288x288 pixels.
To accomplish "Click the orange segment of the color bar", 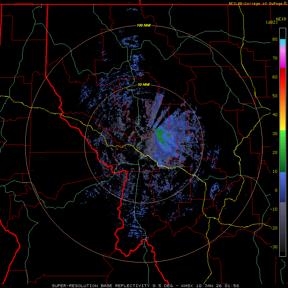I will point(283,107).
